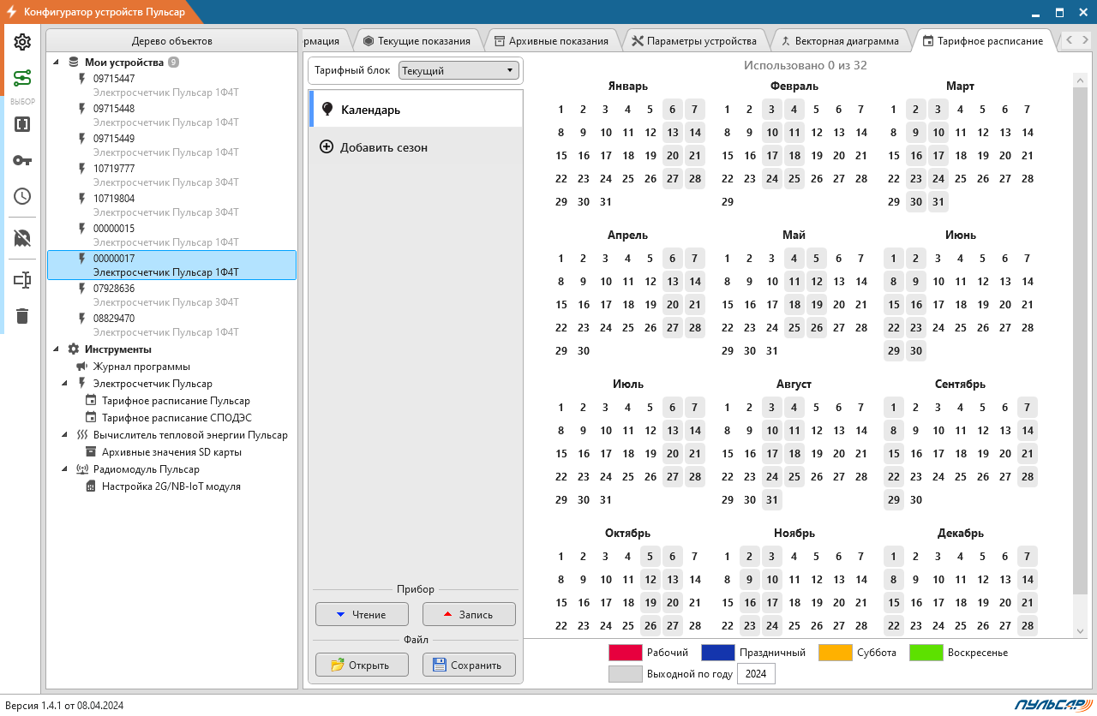The height and width of the screenshot is (716, 1097).
Task: Select device 07928636 in tree
Action: pos(171,295)
